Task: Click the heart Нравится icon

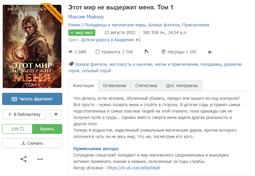Action: pyautogui.click(x=97, y=52)
